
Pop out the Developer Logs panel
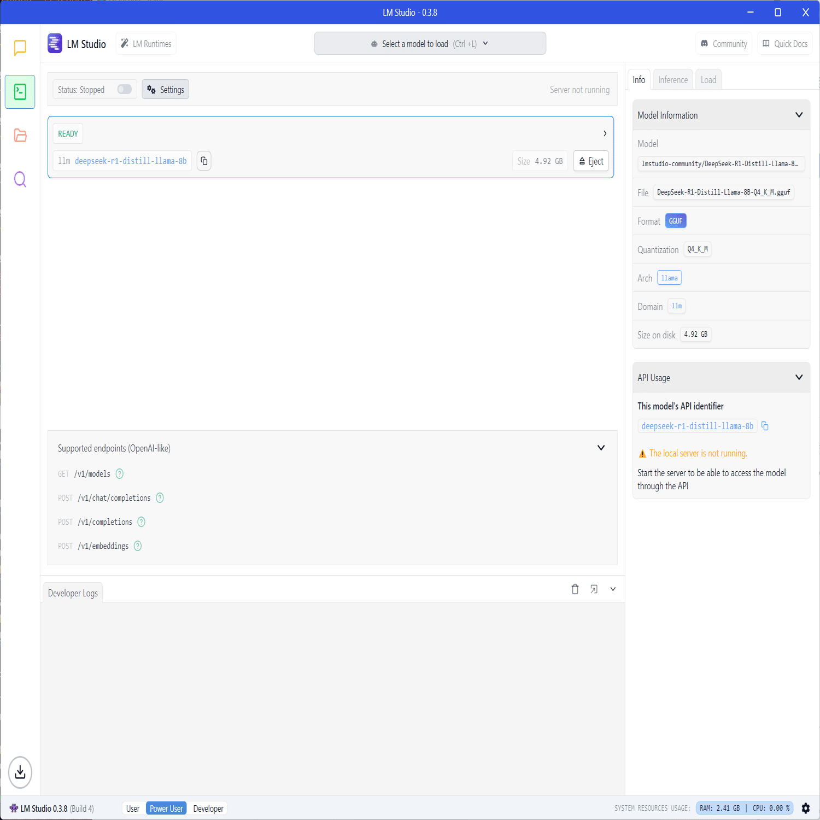(x=594, y=589)
